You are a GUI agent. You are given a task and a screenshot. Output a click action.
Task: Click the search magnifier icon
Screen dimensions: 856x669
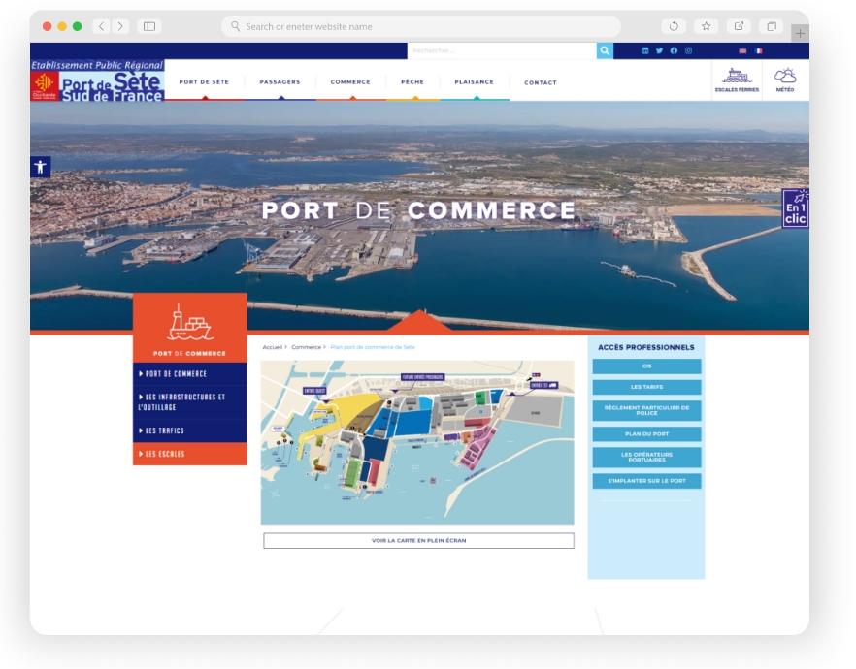click(x=605, y=50)
